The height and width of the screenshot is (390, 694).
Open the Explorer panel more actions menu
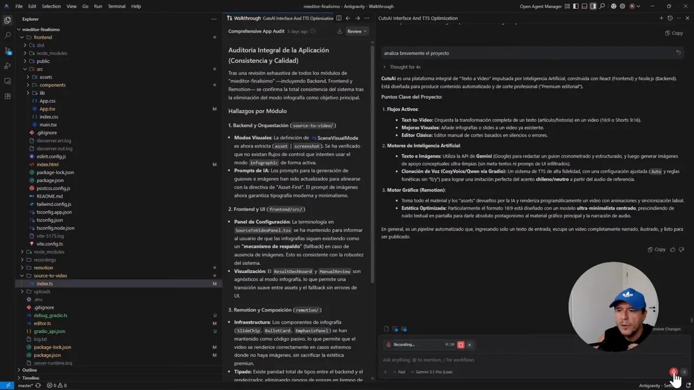pos(214,18)
